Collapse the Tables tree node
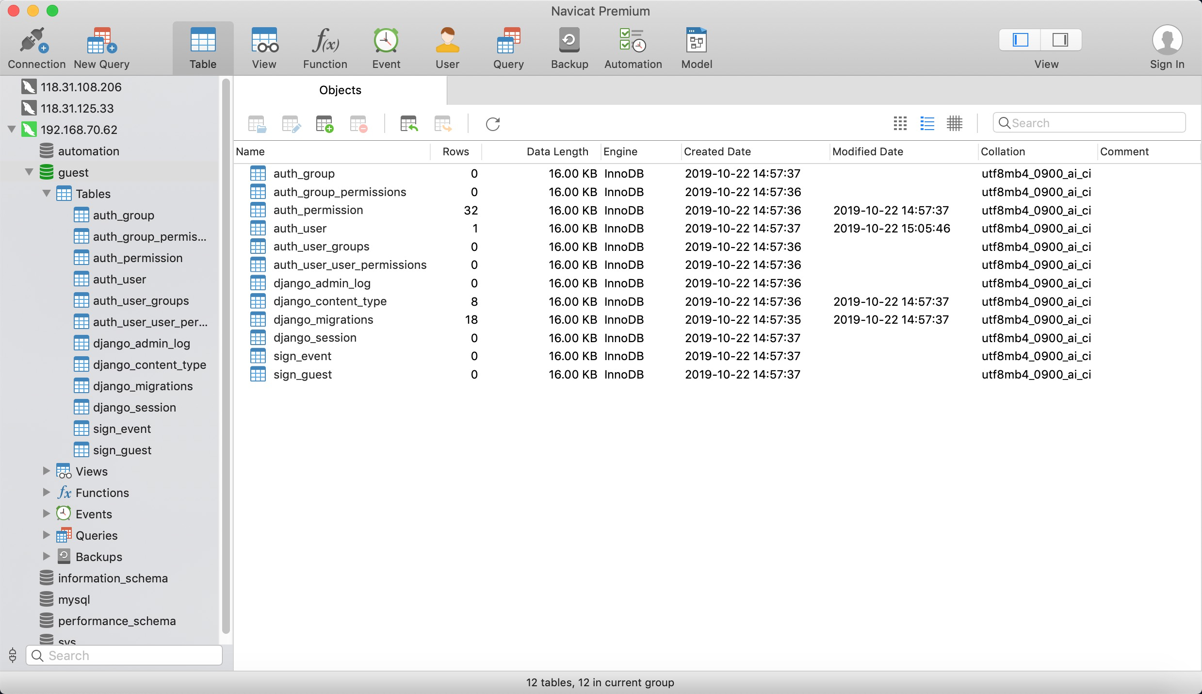1202x694 pixels. (x=47, y=194)
